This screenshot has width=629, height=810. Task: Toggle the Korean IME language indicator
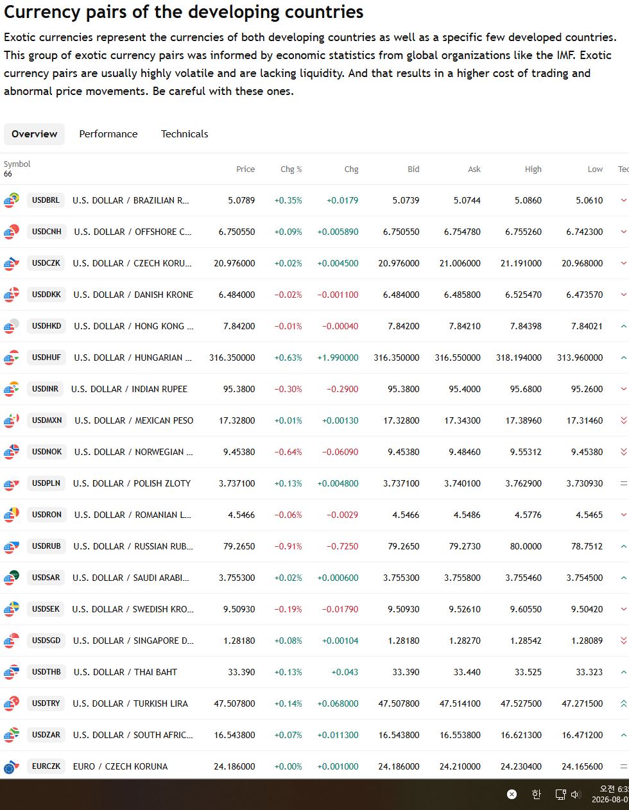point(537,795)
